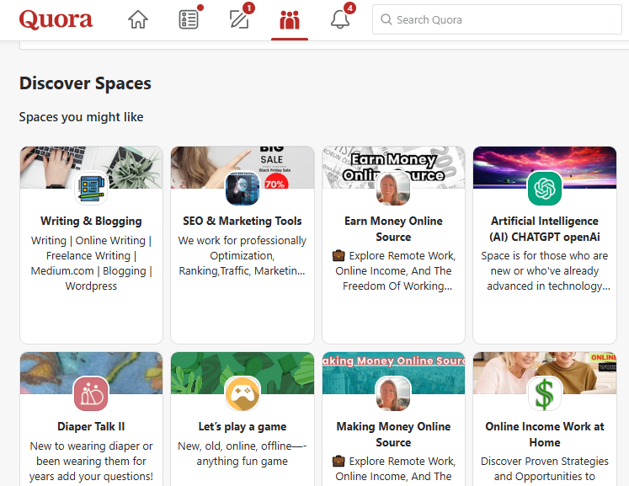Click the magnifier icon in search box
Image resolution: width=629 pixels, height=486 pixels.
386,19
